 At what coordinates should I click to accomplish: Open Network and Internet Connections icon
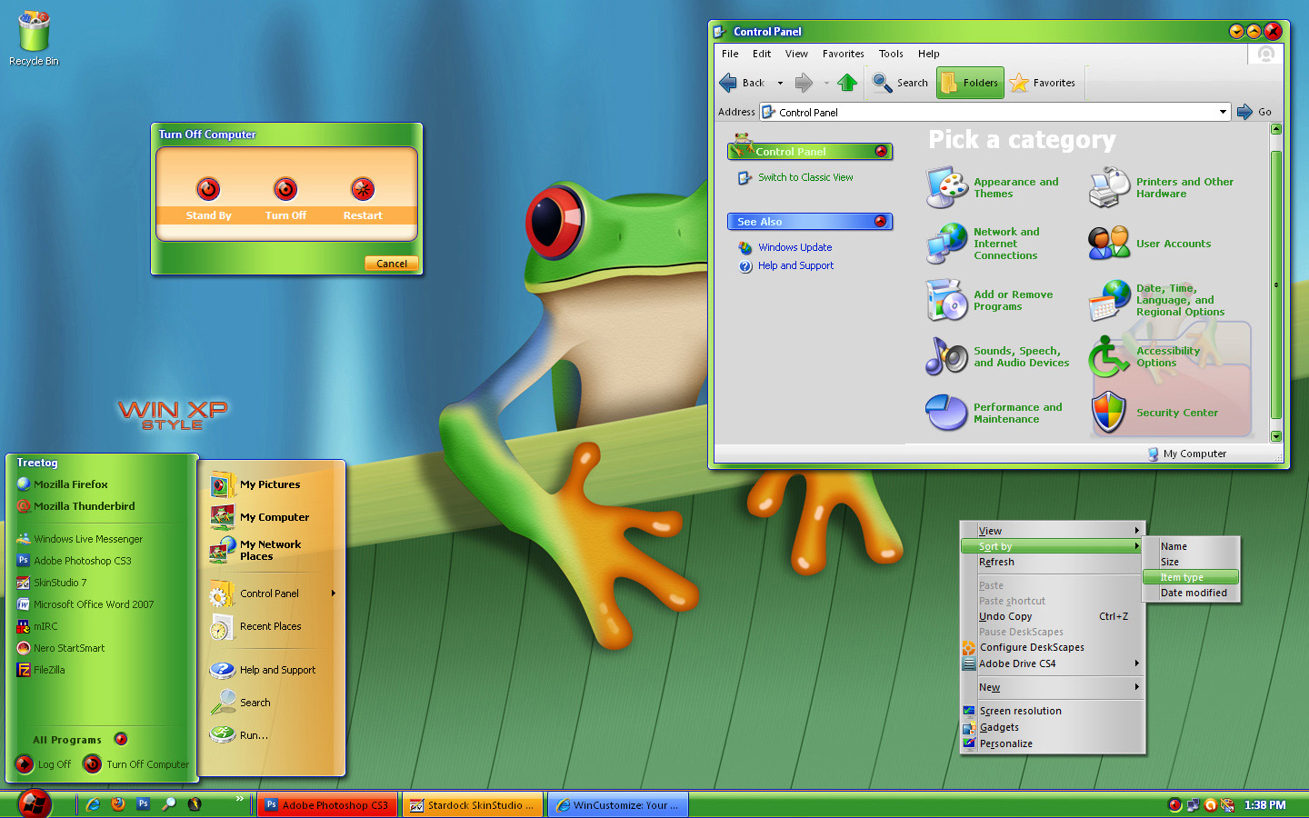pos(947,244)
